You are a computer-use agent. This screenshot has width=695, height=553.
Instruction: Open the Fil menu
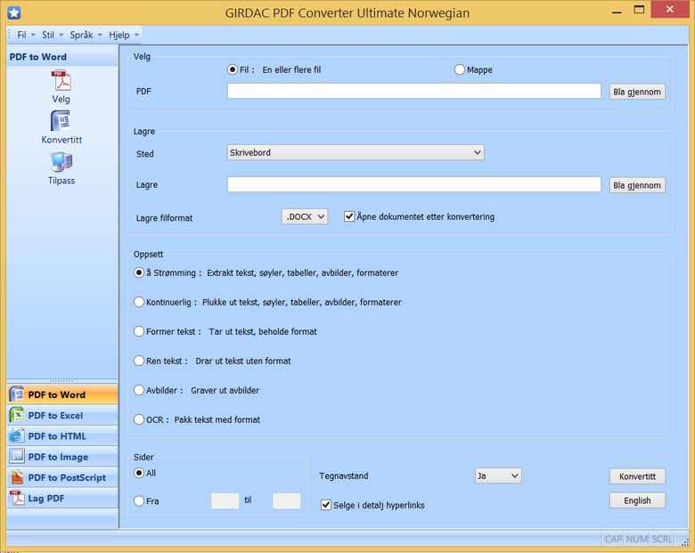(25, 35)
